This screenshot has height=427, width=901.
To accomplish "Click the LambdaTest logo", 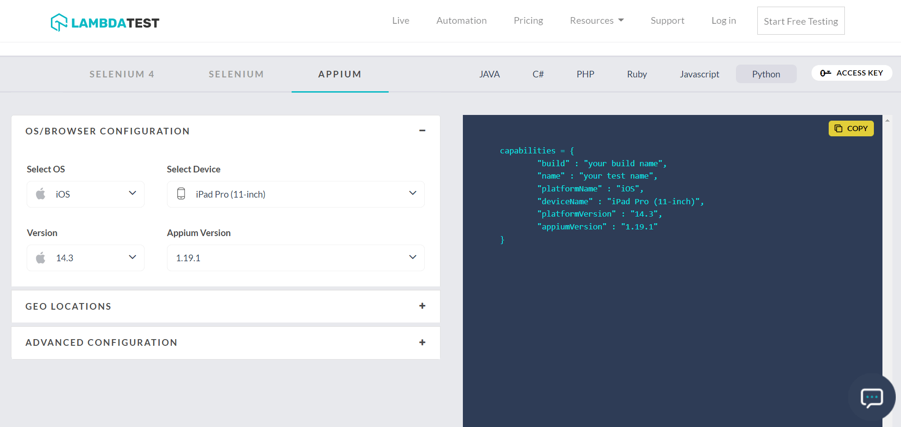I will (x=105, y=22).
